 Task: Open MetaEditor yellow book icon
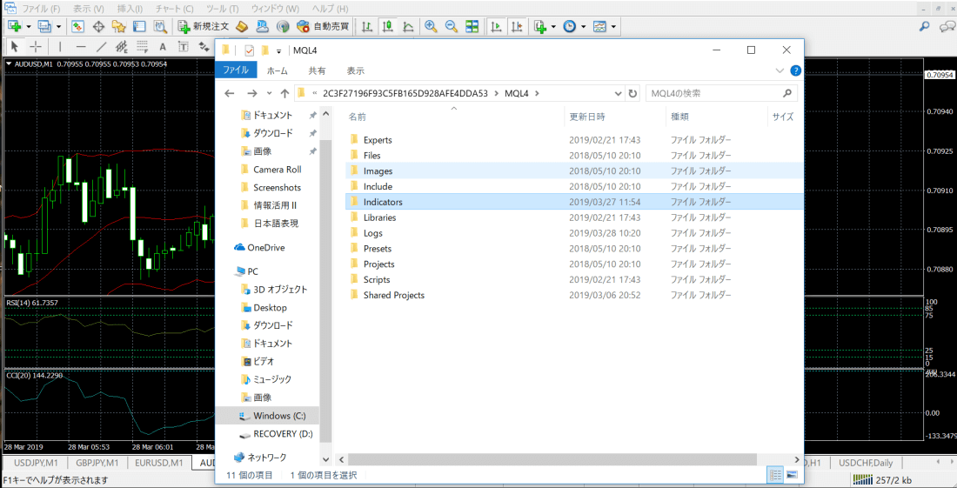243,26
